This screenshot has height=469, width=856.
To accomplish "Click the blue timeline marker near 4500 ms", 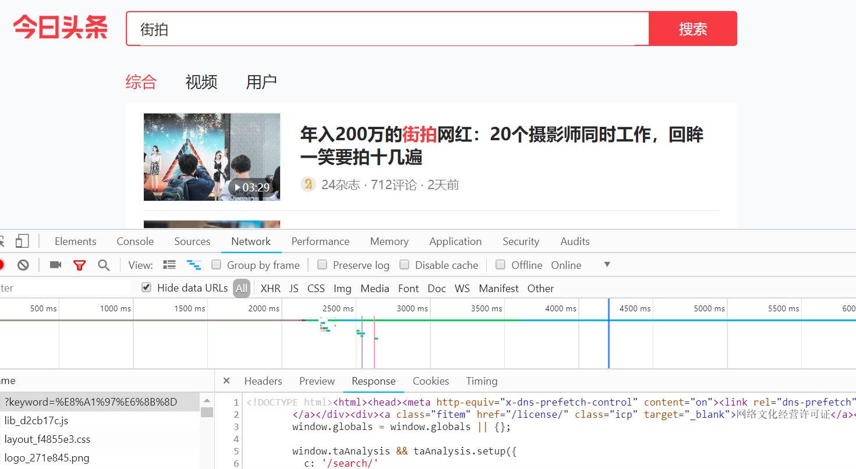I will 609,333.
